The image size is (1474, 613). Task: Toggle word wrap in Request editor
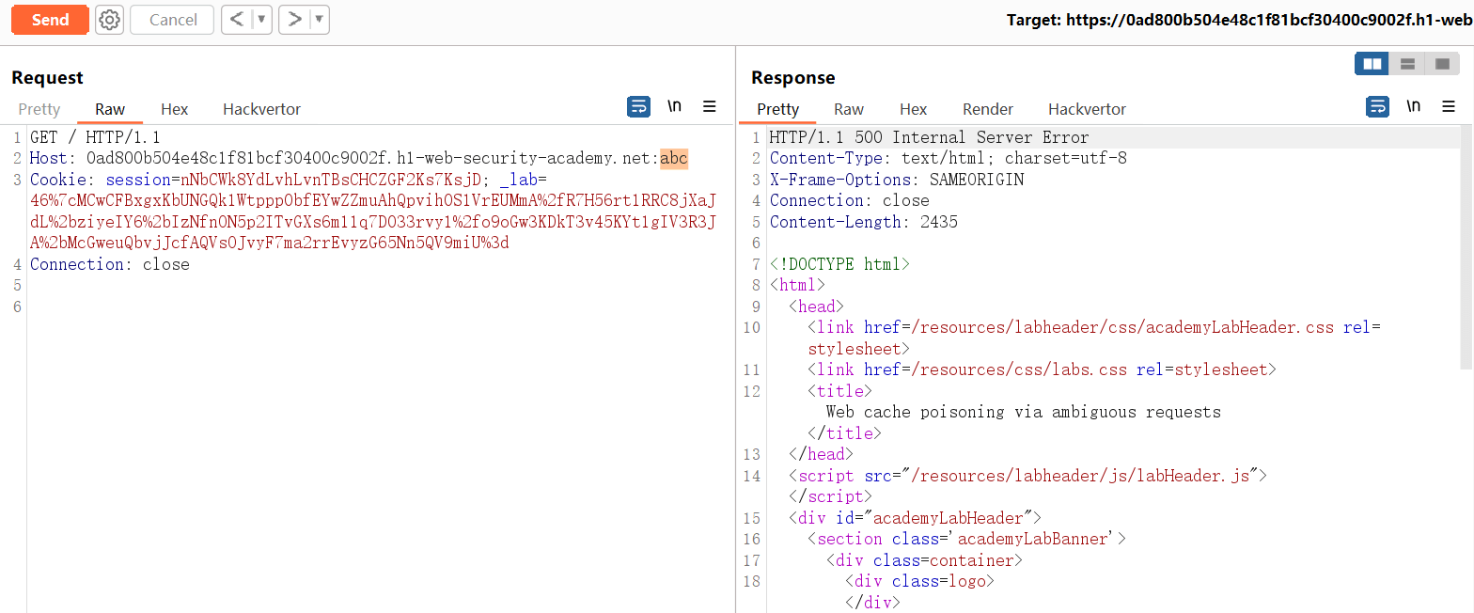pos(638,107)
